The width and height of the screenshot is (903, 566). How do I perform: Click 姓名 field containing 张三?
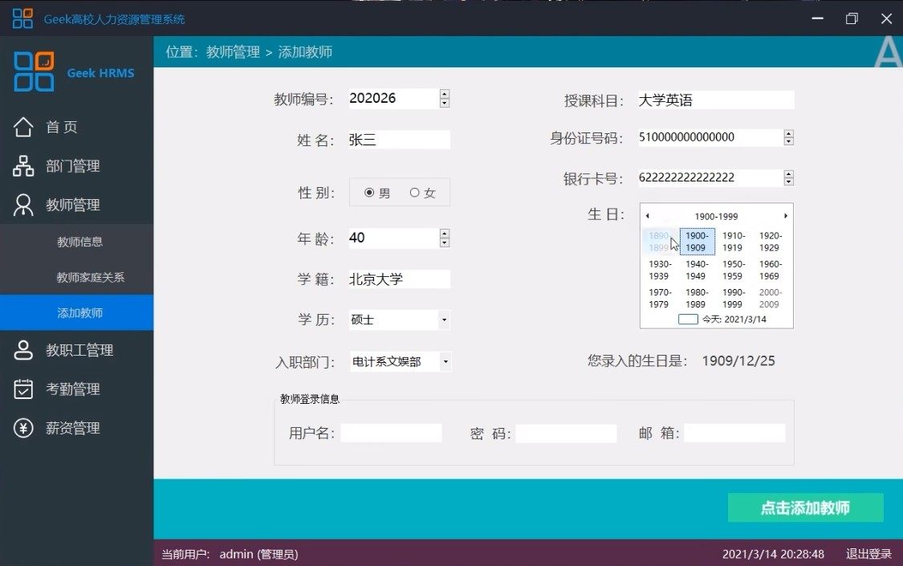(399, 140)
